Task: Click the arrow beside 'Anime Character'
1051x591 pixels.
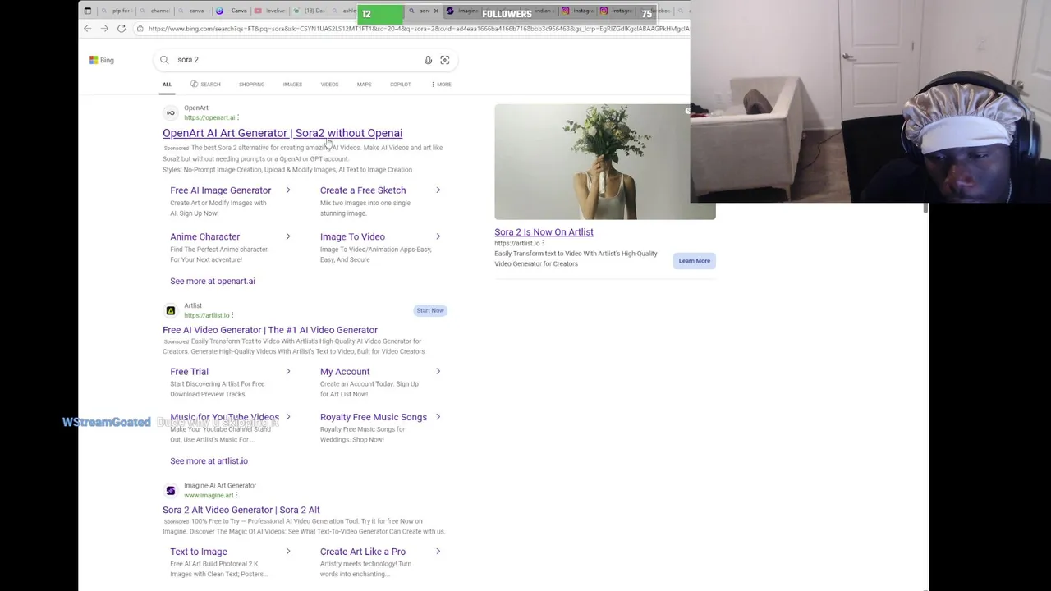Action: pos(288,236)
